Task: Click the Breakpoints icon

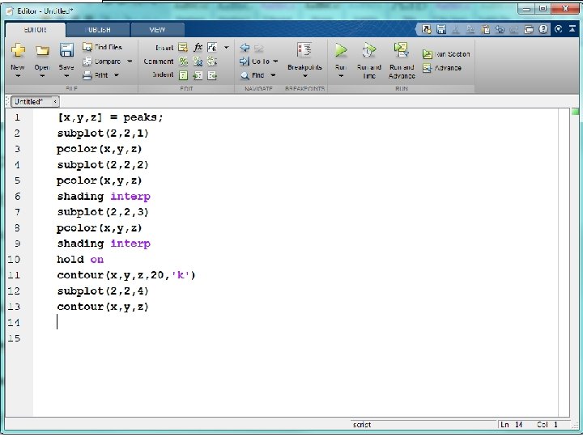Action: tap(304, 50)
